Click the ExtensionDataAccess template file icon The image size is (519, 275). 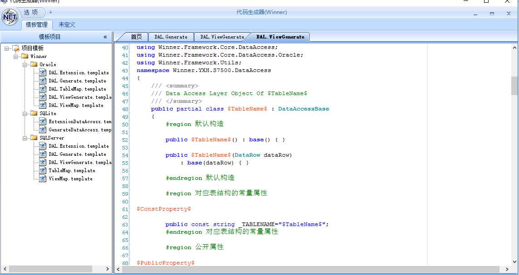coord(43,121)
